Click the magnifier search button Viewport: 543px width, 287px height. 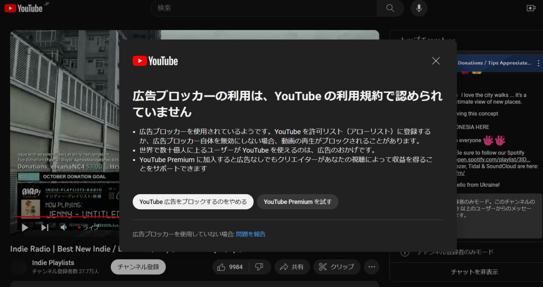coord(390,8)
